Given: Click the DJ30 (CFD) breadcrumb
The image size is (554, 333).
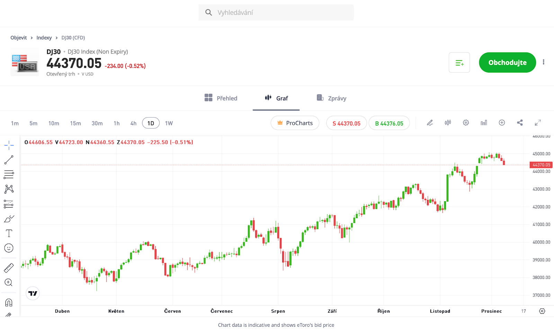Looking at the screenshot, I should click(x=73, y=38).
